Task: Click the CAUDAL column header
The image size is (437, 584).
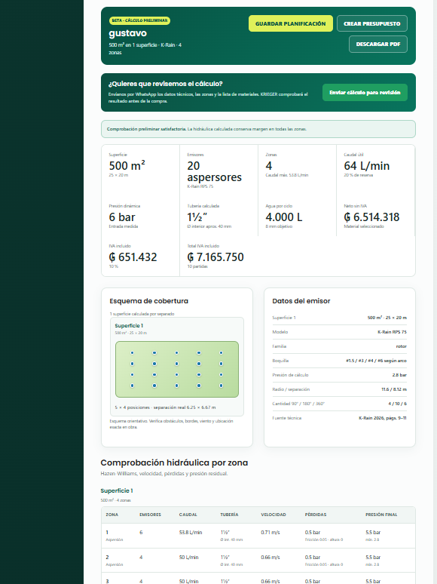Action: pyautogui.click(x=188, y=515)
